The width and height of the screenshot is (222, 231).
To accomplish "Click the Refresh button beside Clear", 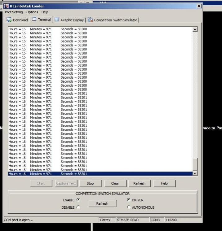I will pos(140,183).
